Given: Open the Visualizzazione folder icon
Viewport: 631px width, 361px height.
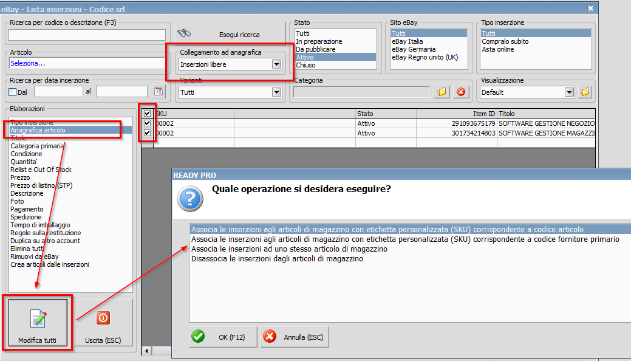Looking at the screenshot, I should click(585, 92).
